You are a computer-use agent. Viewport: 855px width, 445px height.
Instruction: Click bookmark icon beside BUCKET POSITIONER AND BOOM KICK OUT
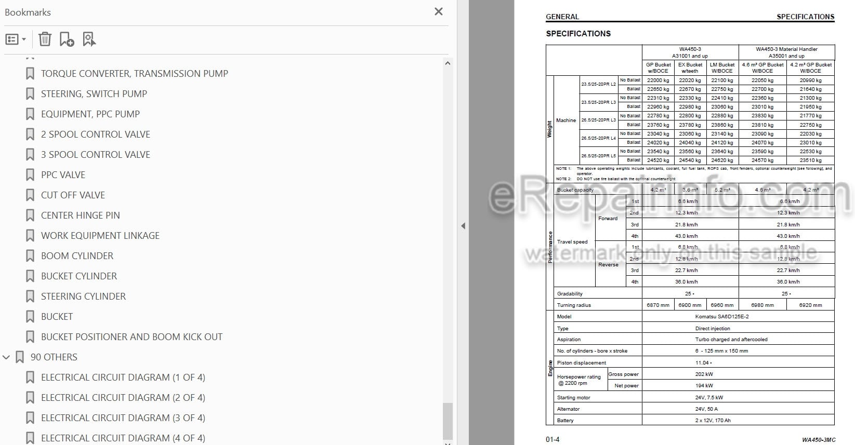click(x=30, y=337)
